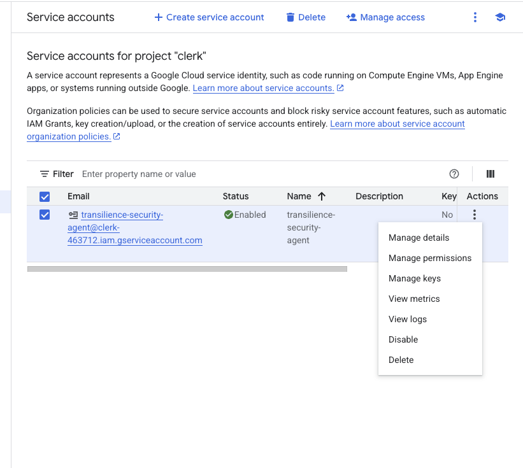
Task: Click the filter help question mark icon
Action: (x=454, y=174)
